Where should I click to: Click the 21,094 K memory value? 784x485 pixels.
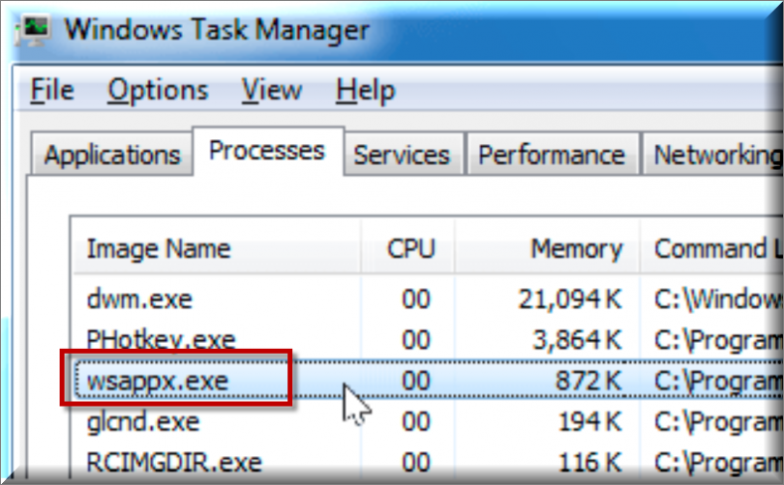click(569, 300)
